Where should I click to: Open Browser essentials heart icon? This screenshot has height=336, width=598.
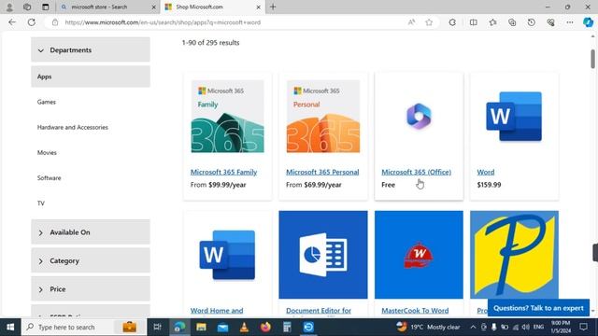pyautogui.click(x=550, y=22)
